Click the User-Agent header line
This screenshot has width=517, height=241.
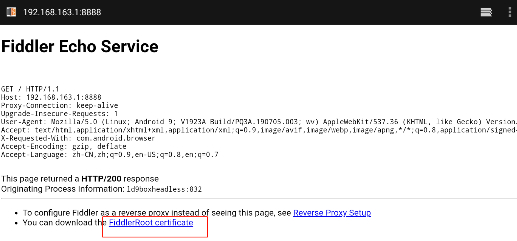tap(259, 122)
